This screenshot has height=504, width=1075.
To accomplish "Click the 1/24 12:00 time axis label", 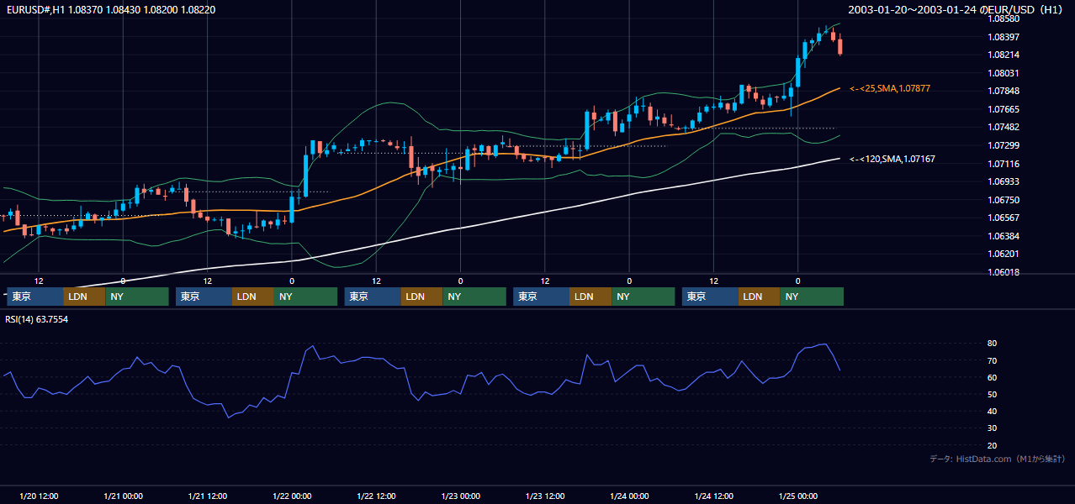I will click(714, 496).
